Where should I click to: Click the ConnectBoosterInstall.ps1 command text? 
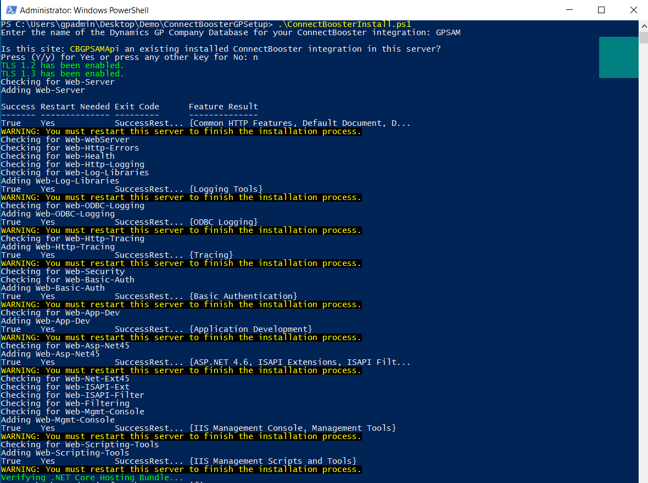[344, 24]
